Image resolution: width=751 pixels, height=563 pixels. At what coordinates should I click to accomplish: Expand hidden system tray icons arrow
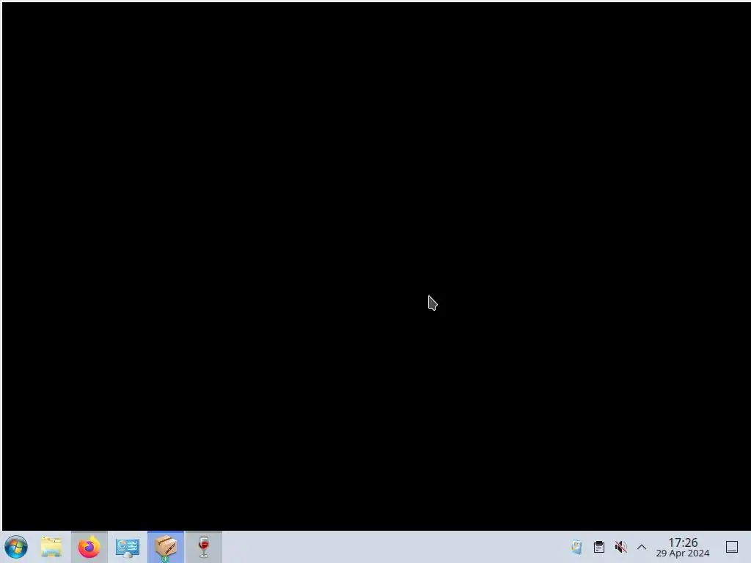[x=642, y=547]
